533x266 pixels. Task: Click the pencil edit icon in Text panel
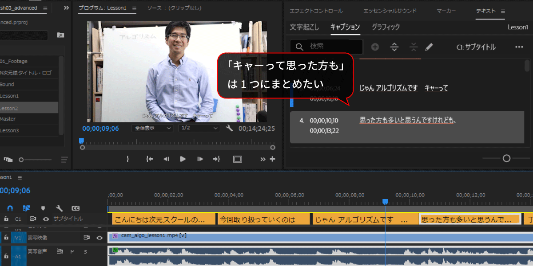tap(429, 47)
